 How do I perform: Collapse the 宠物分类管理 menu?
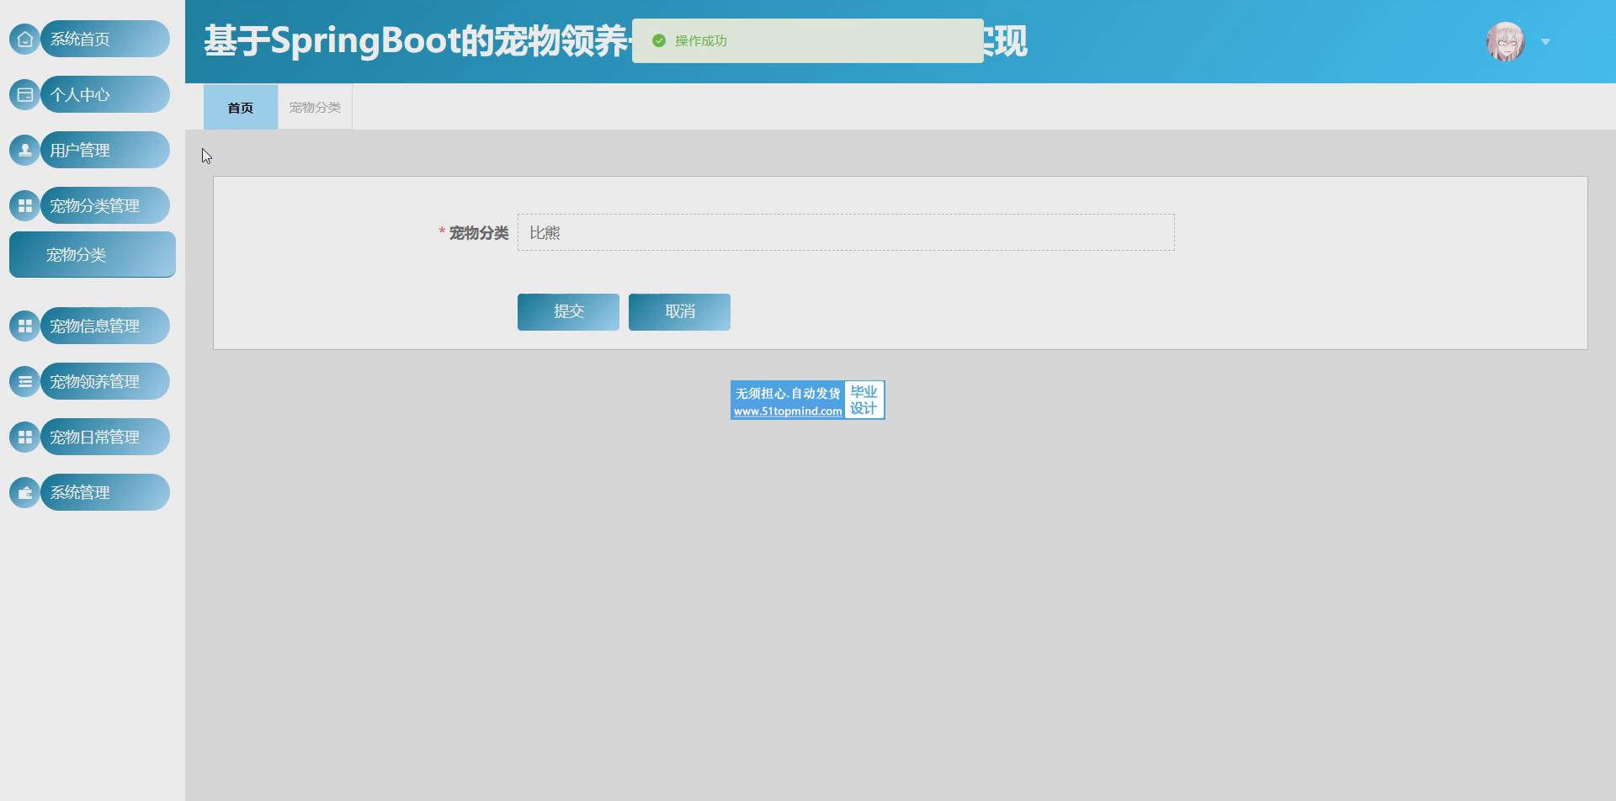[104, 206]
